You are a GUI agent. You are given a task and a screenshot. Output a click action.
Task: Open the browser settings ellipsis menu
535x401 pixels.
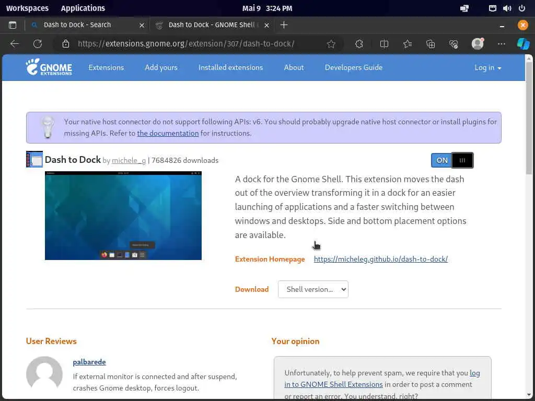click(x=501, y=44)
